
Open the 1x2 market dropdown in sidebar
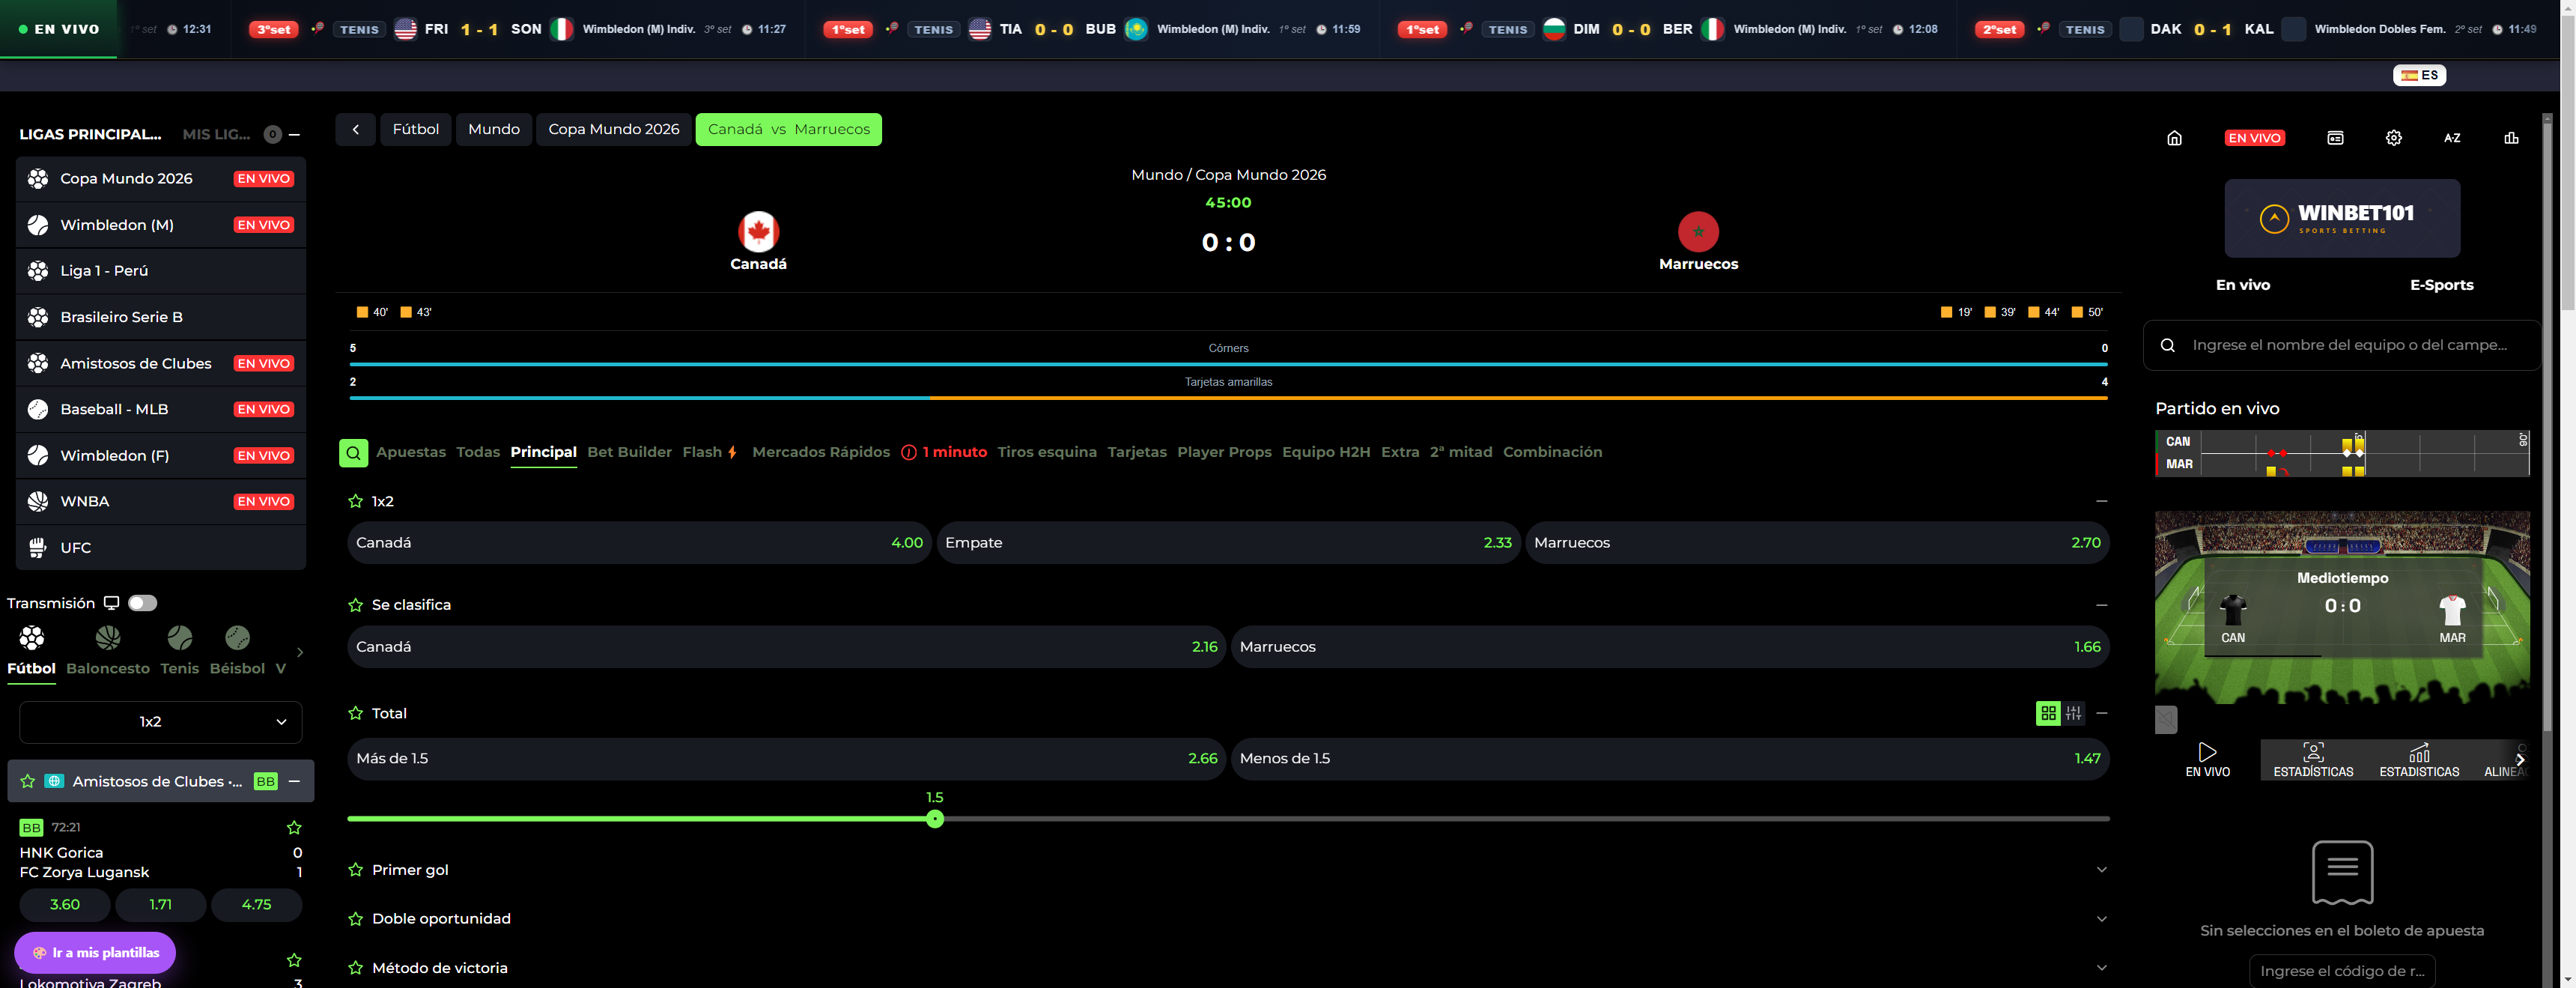pyautogui.click(x=161, y=722)
